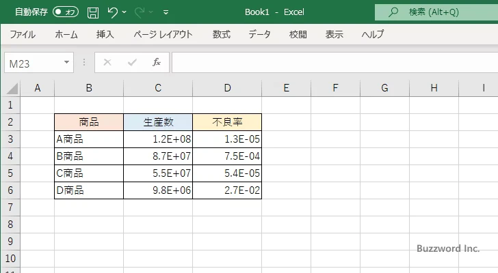Switch to the データ ribbon tab

point(259,34)
